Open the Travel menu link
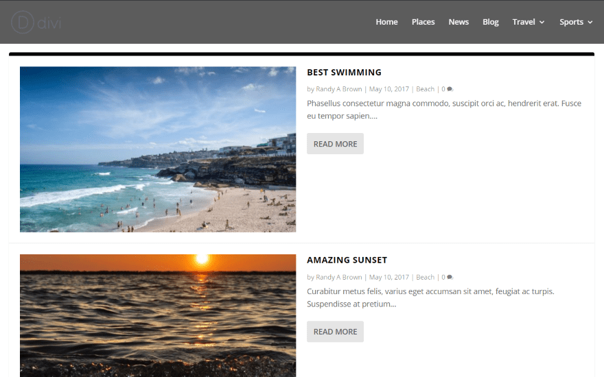The width and height of the screenshot is (604, 377). [x=524, y=22]
